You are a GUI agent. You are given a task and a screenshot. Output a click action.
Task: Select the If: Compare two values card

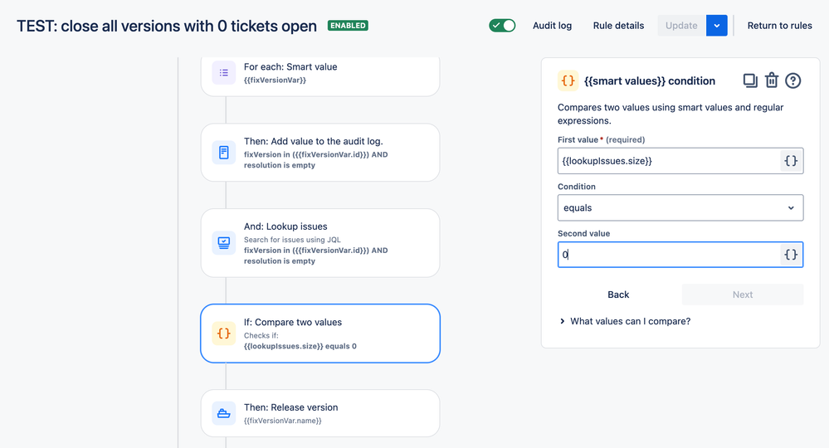[x=320, y=334]
